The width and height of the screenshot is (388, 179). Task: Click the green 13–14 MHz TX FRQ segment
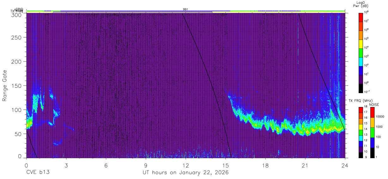[361, 132]
